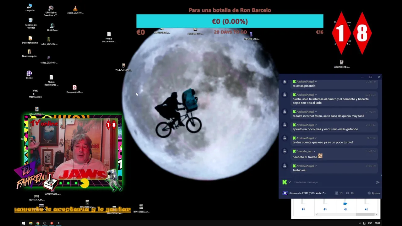402x226 pixels.
Task: Launch Until Dawn shortcut
Action: tap(52, 27)
